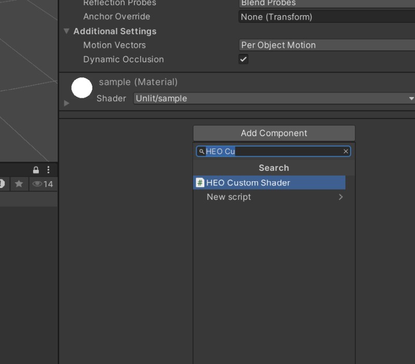Image resolution: width=415 pixels, height=364 pixels.
Task: Clear the search text with the X icon
Action: (x=345, y=151)
